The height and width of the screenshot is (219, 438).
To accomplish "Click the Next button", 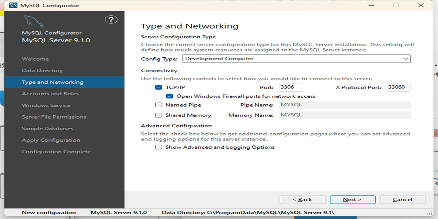I will (353, 200).
